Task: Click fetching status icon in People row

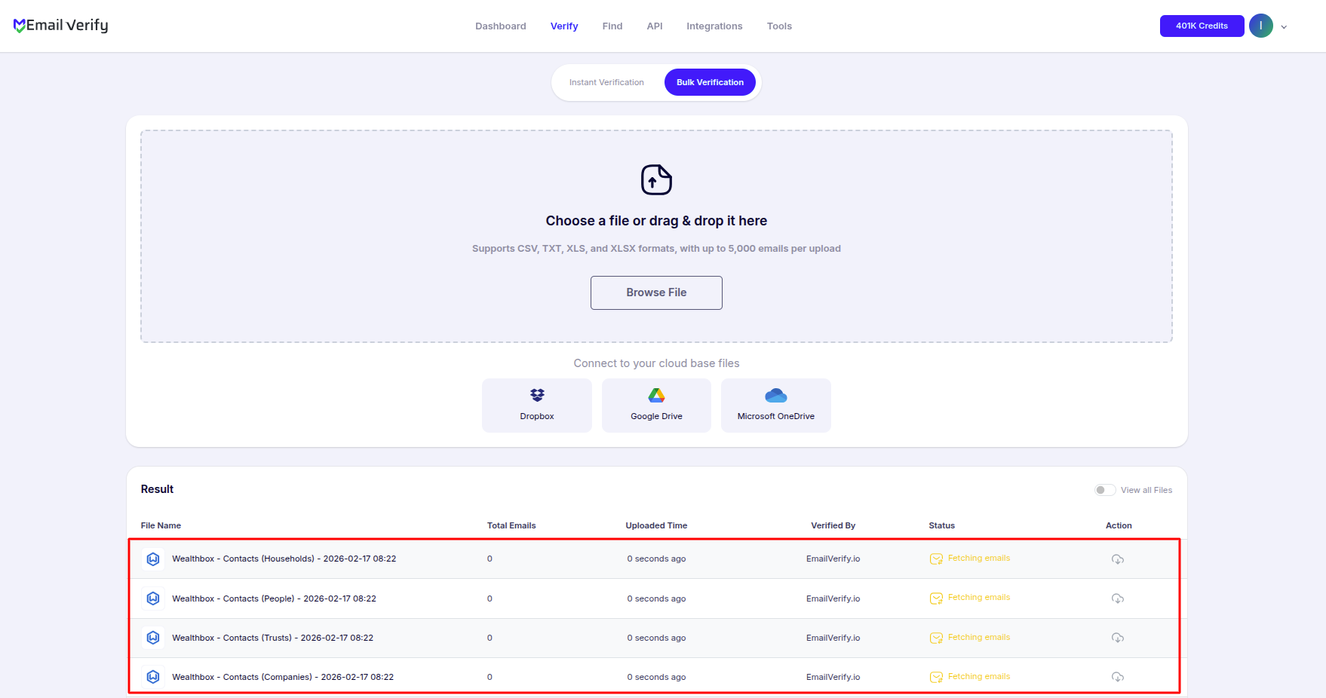Action: click(x=936, y=599)
